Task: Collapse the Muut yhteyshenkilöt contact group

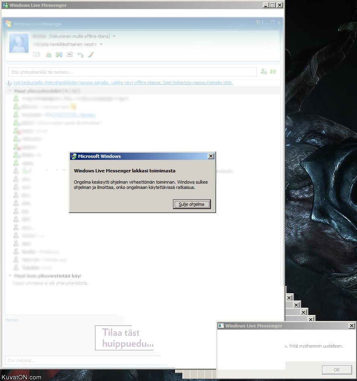Action: [x=10, y=91]
